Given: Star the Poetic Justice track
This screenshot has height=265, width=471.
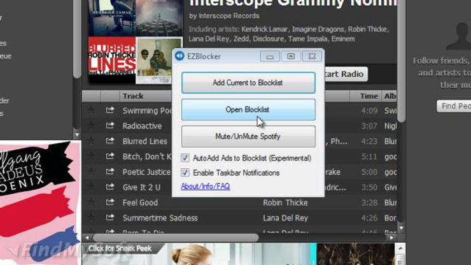Looking at the screenshot, I should coord(91,171).
